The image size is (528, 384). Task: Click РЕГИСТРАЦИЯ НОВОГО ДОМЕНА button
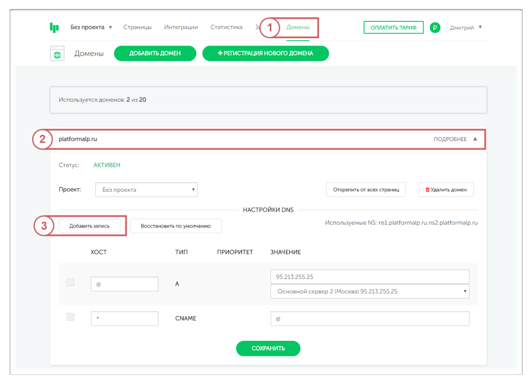click(265, 54)
